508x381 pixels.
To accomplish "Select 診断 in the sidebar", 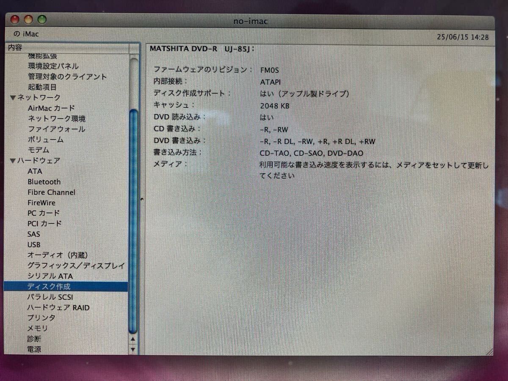I will coord(34,339).
